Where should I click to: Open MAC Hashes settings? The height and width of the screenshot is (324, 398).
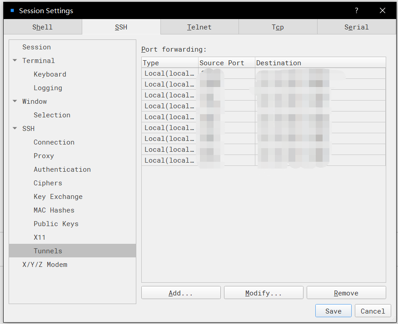54,210
